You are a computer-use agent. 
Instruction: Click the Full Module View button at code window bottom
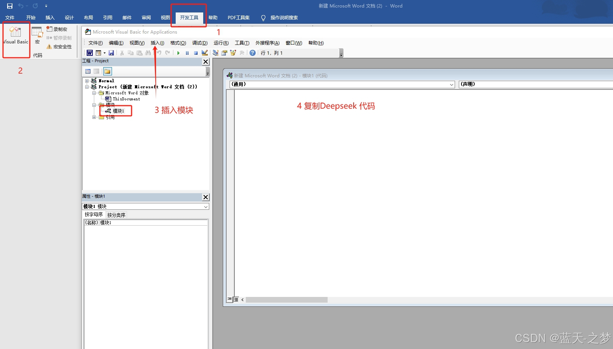[236, 300]
